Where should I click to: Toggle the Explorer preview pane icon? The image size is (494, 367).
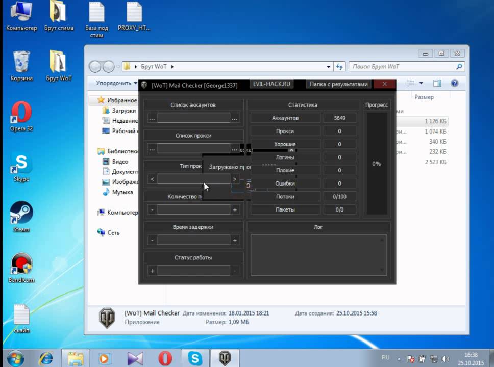(437, 83)
